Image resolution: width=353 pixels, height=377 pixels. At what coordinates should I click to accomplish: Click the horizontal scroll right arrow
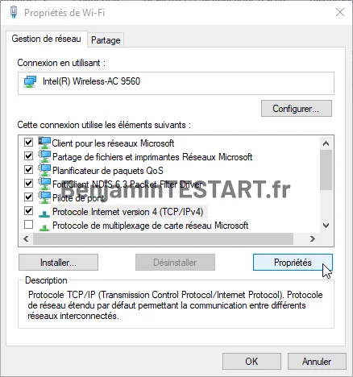click(312, 238)
